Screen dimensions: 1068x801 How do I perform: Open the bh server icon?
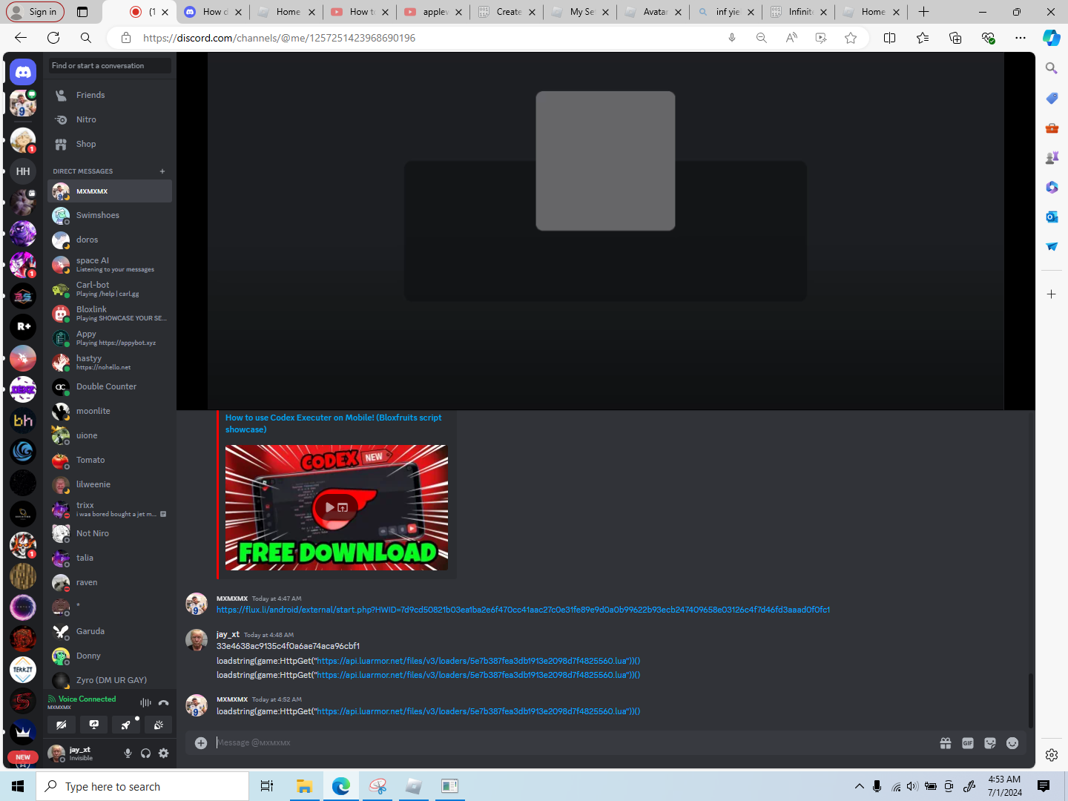click(x=23, y=421)
